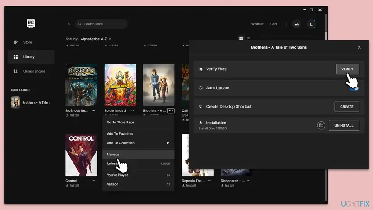
Task: Click the Library grid icon in sidebar
Action: 15,57
